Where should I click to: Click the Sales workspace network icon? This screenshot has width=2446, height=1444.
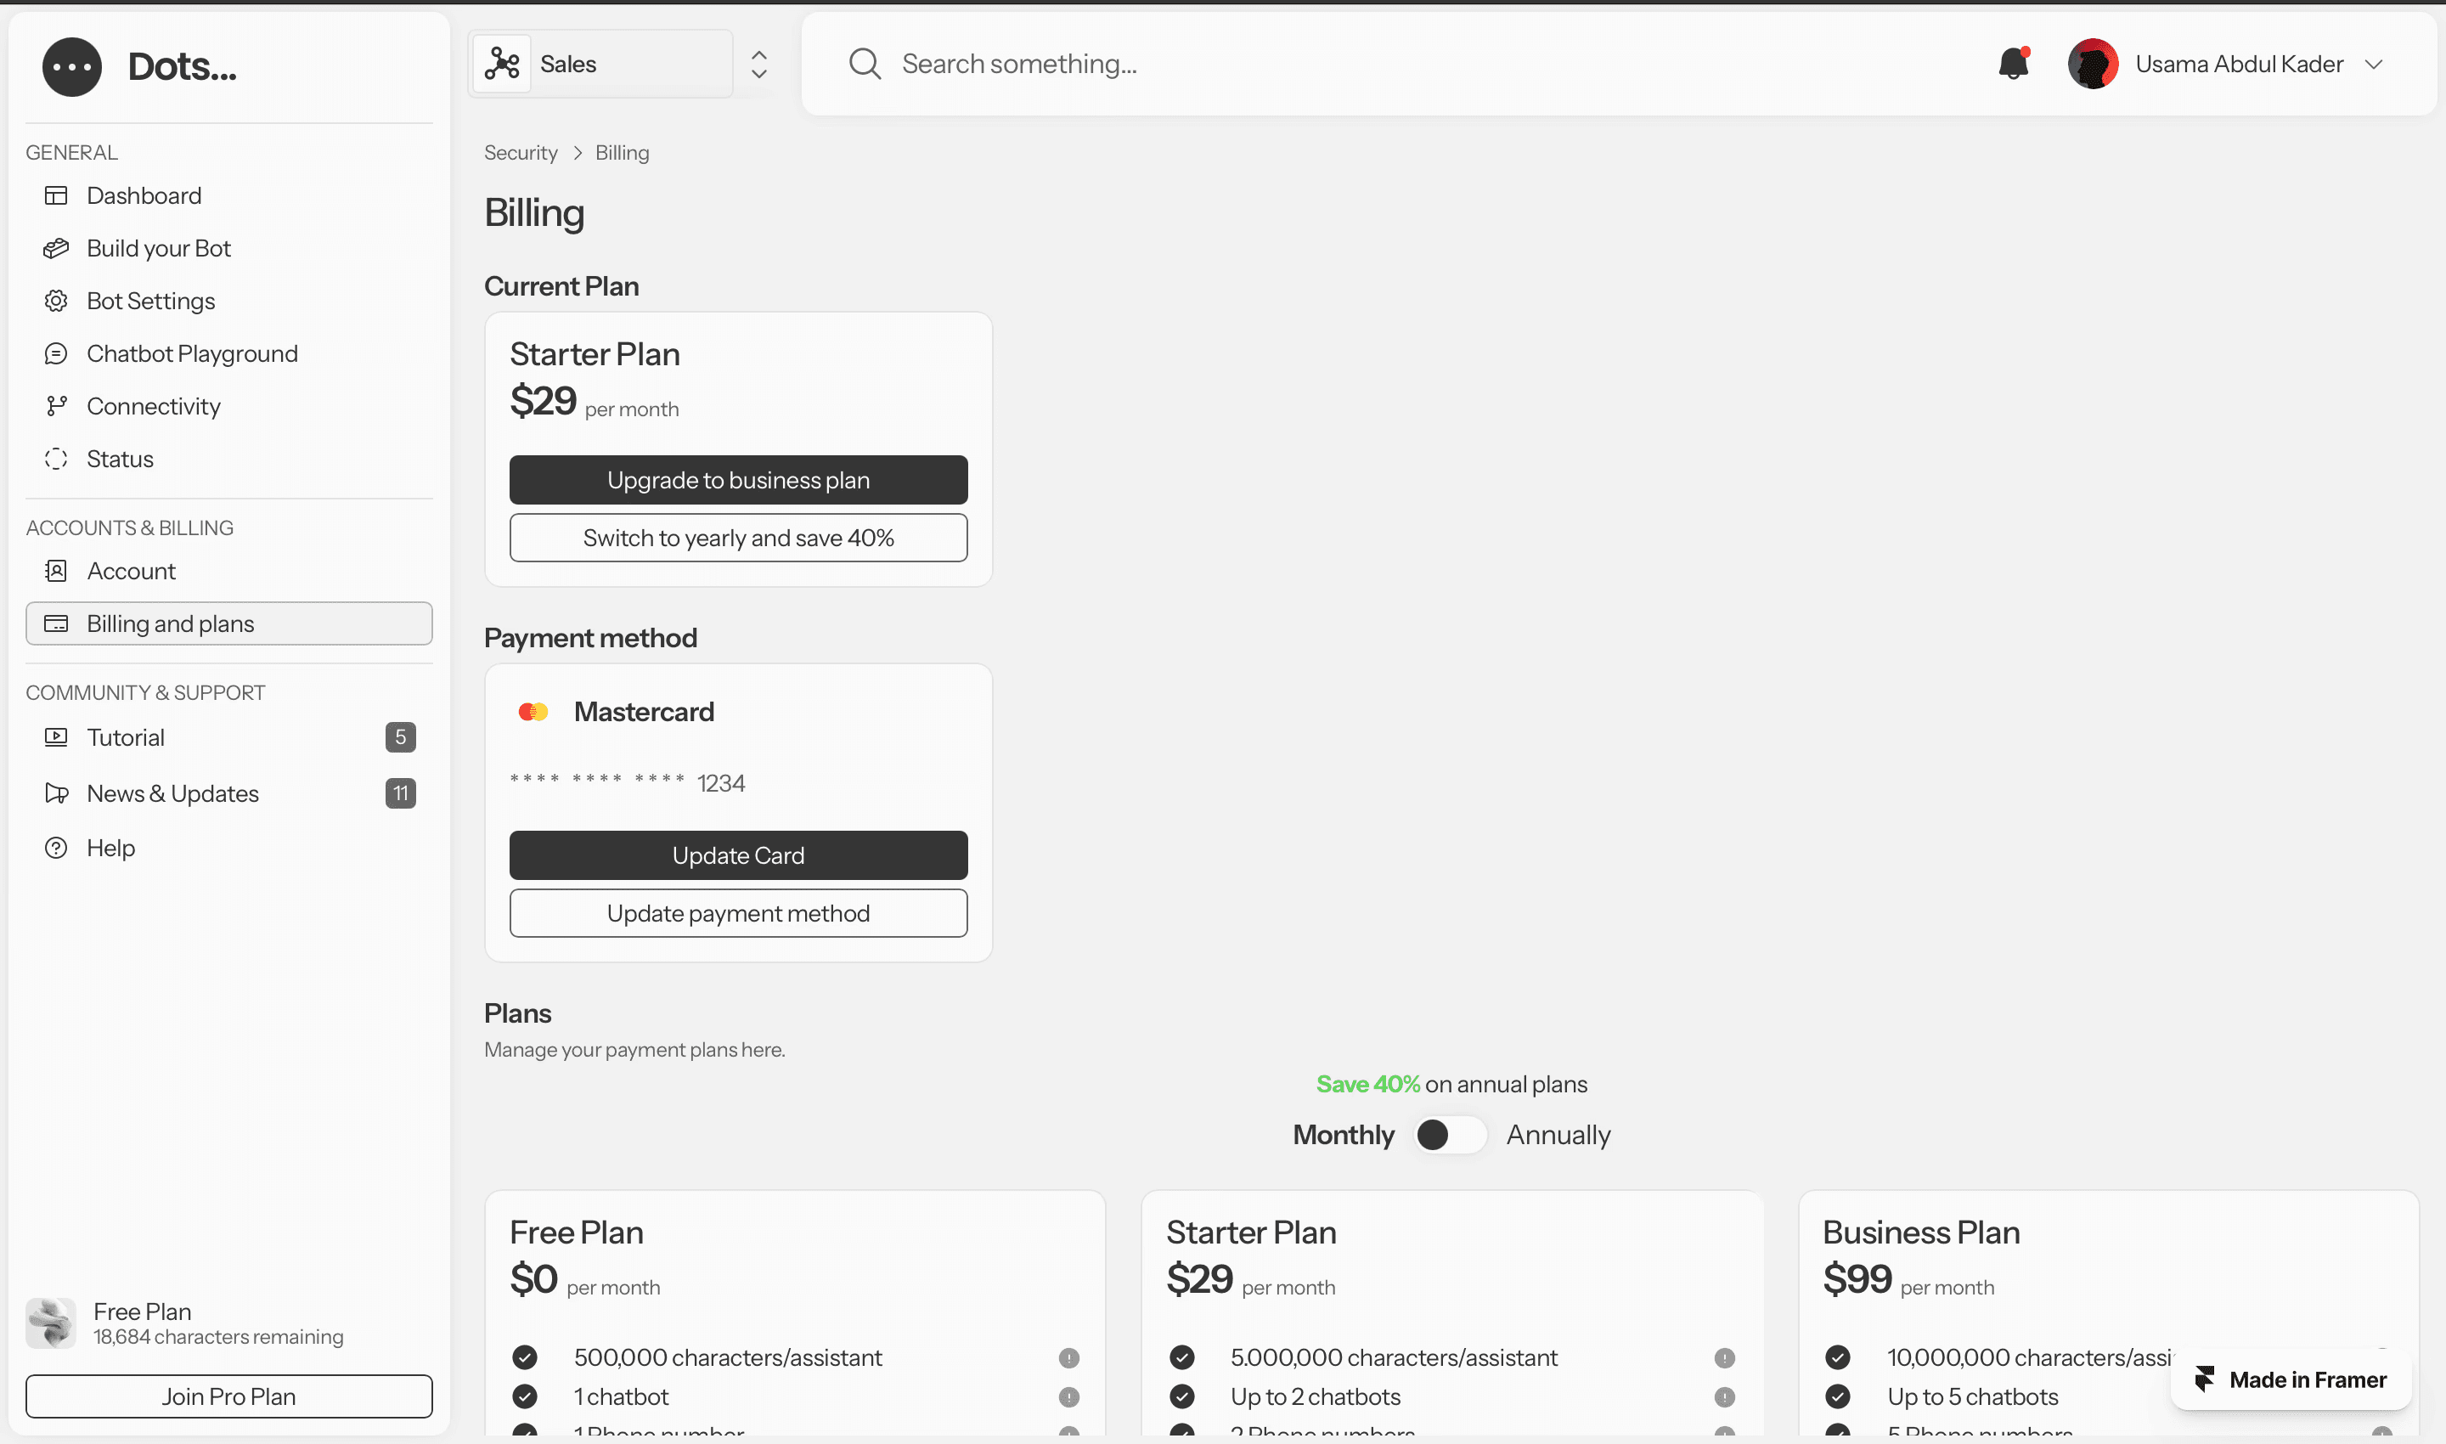502,65
